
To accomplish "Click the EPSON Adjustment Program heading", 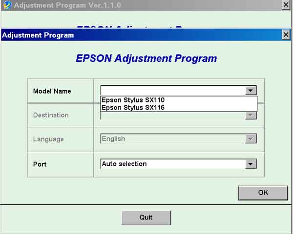I will tap(146, 58).
